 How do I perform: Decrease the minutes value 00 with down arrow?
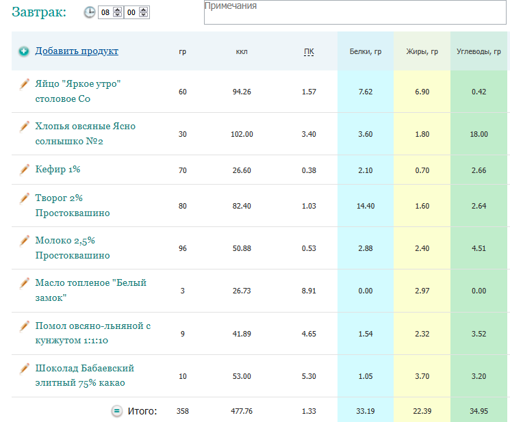tap(144, 15)
